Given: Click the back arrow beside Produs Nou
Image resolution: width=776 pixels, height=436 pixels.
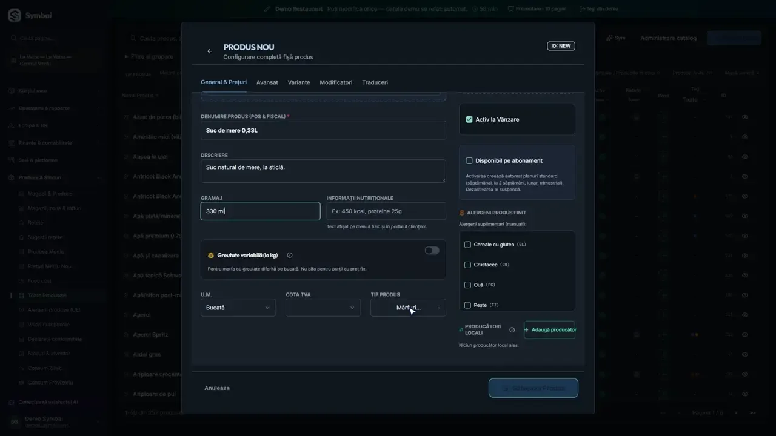Looking at the screenshot, I should (210, 51).
